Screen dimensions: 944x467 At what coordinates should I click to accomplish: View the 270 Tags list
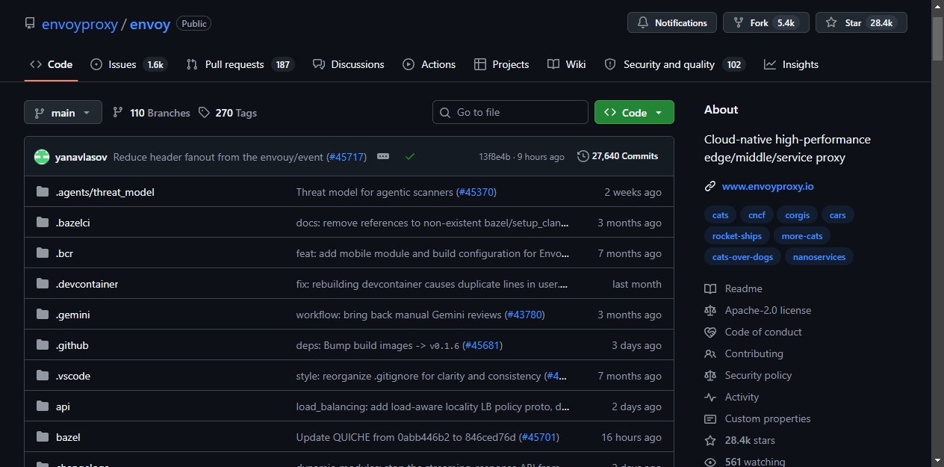point(228,113)
